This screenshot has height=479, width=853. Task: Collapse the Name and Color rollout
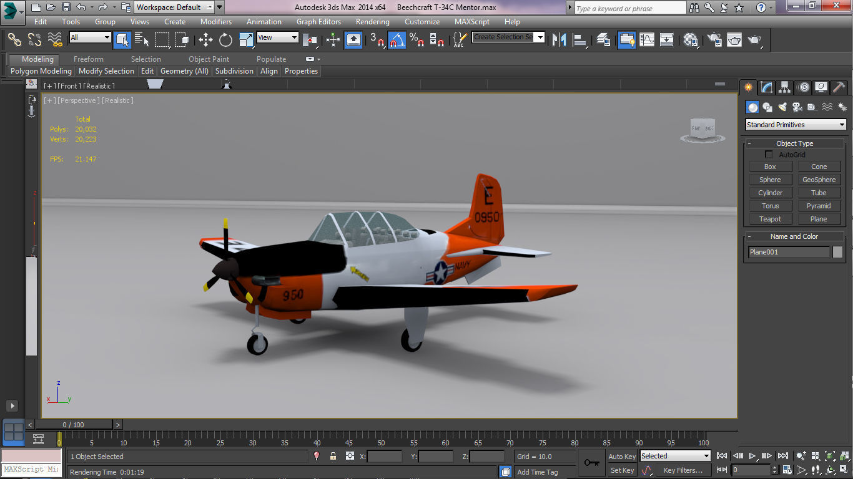click(794, 236)
